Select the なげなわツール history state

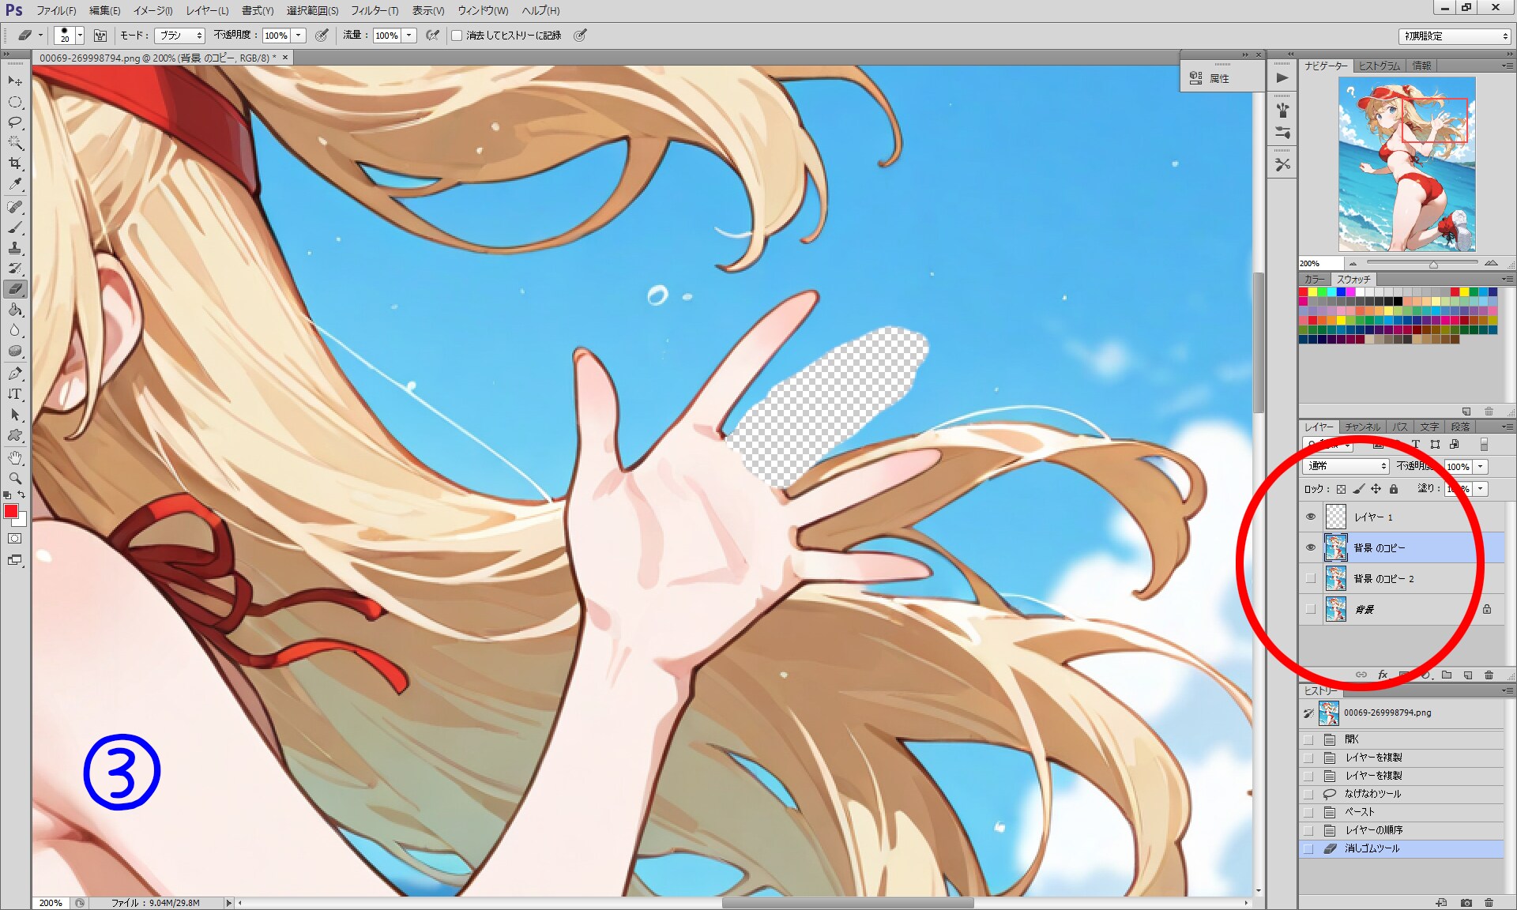[1372, 794]
